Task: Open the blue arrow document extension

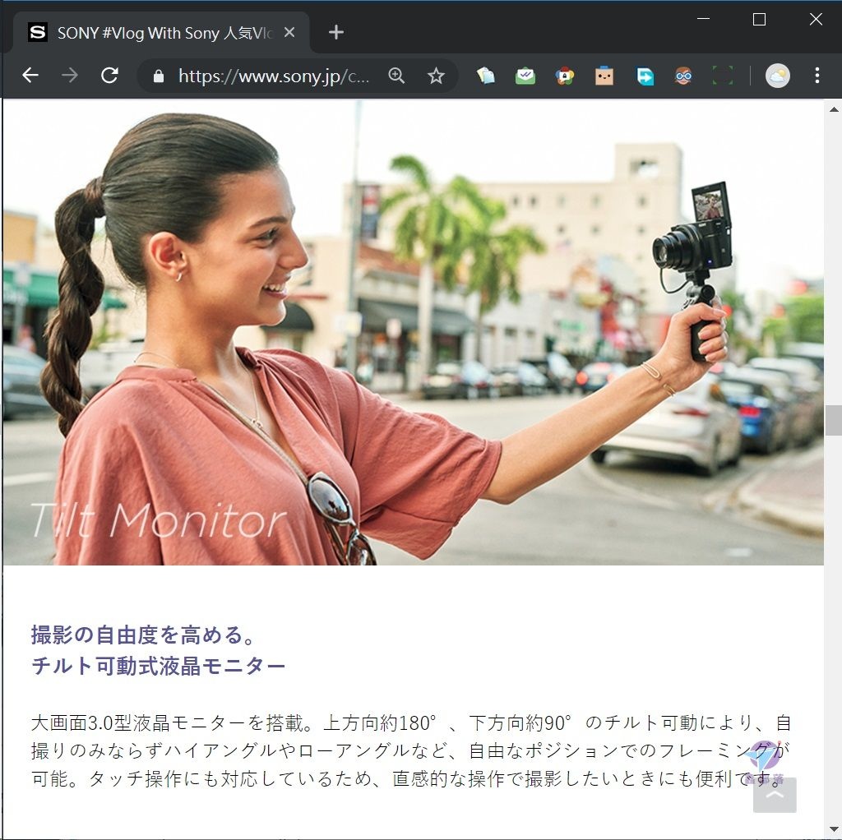Action: (645, 76)
